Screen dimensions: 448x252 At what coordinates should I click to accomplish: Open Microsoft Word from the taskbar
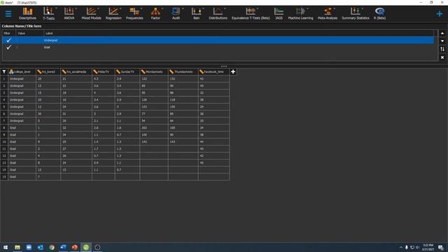(63, 247)
